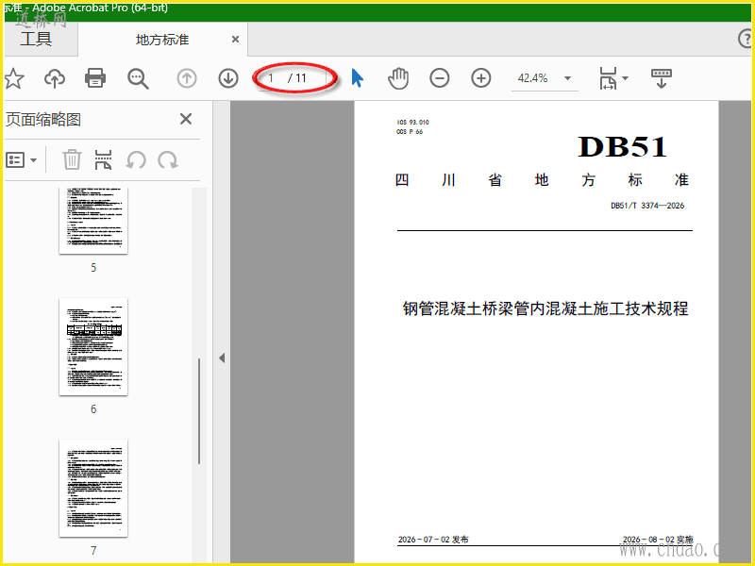Print the document with printer icon
This screenshot has height=566, width=755.
tap(95, 78)
